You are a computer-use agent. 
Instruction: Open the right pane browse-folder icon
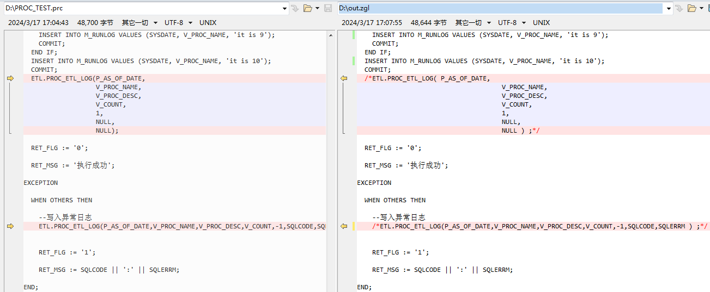[x=692, y=8]
